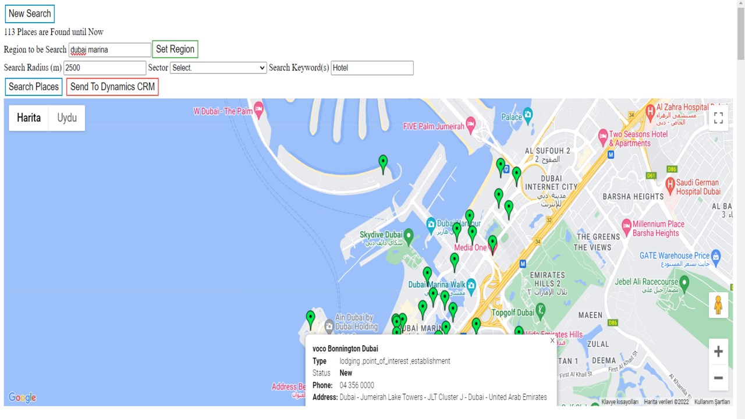Click the Search Places button
745x419 pixels.
[34, 87]
